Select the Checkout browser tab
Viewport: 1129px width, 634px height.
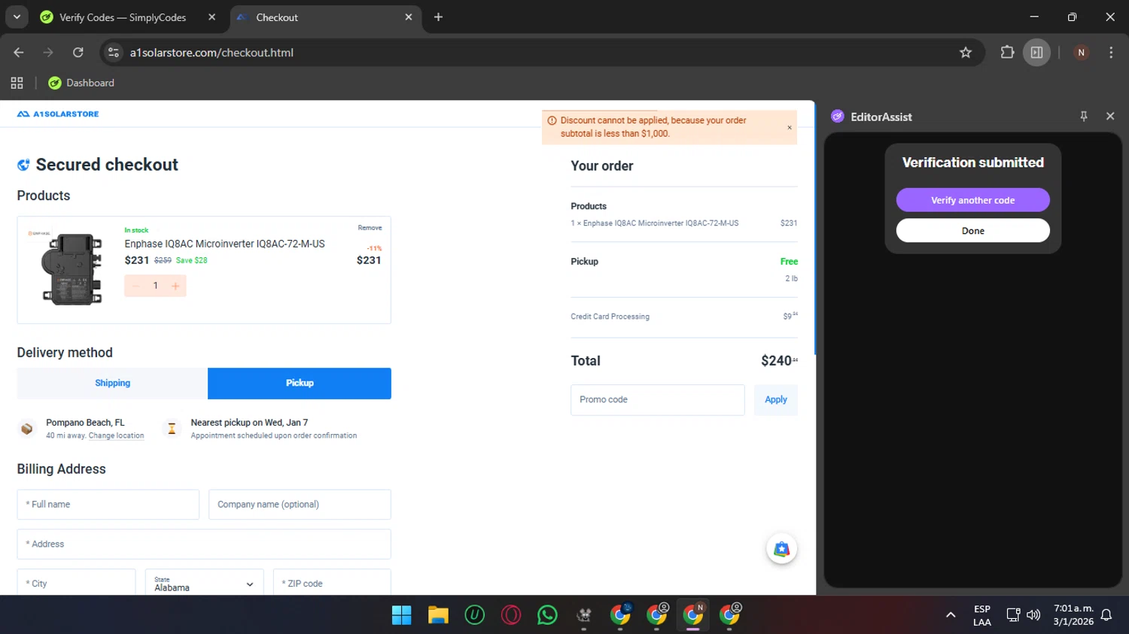coord(324,17)
